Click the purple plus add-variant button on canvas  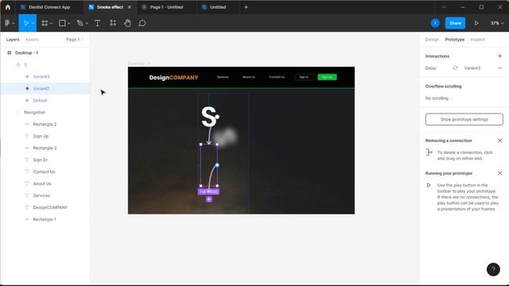point(209,199)
